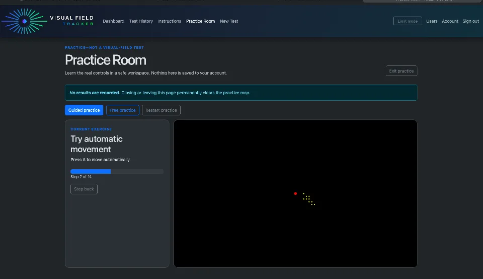Viewport: 483px width, 279px height.
Task: Click the Visual Field Tracker starburst logo
Action: pos(24,21)
